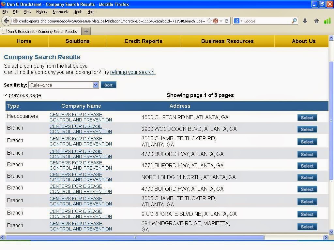This screenshot has width=334, height=250.
Task: Click the vertical scrollbar down arrow
Action: pos(331,232)
